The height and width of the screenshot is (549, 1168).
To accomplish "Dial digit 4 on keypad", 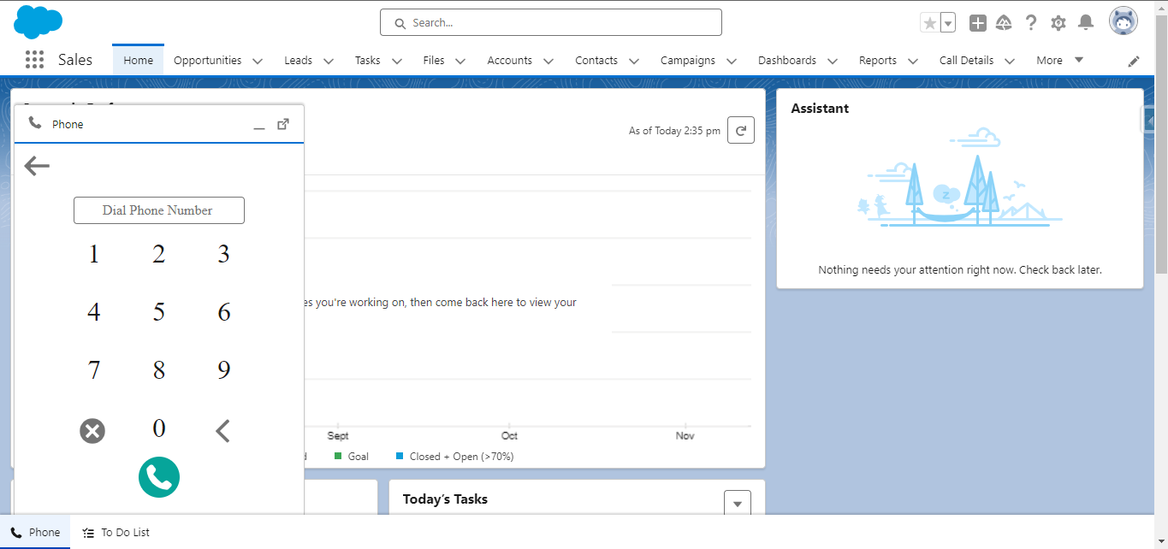I will 94,312.
